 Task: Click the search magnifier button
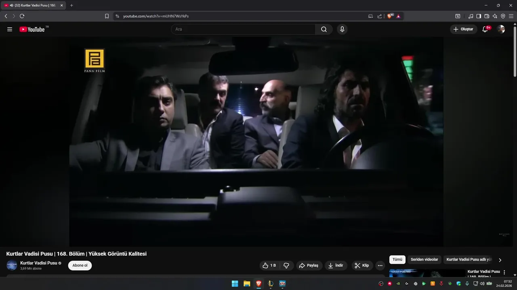click(x=324, y=29)
